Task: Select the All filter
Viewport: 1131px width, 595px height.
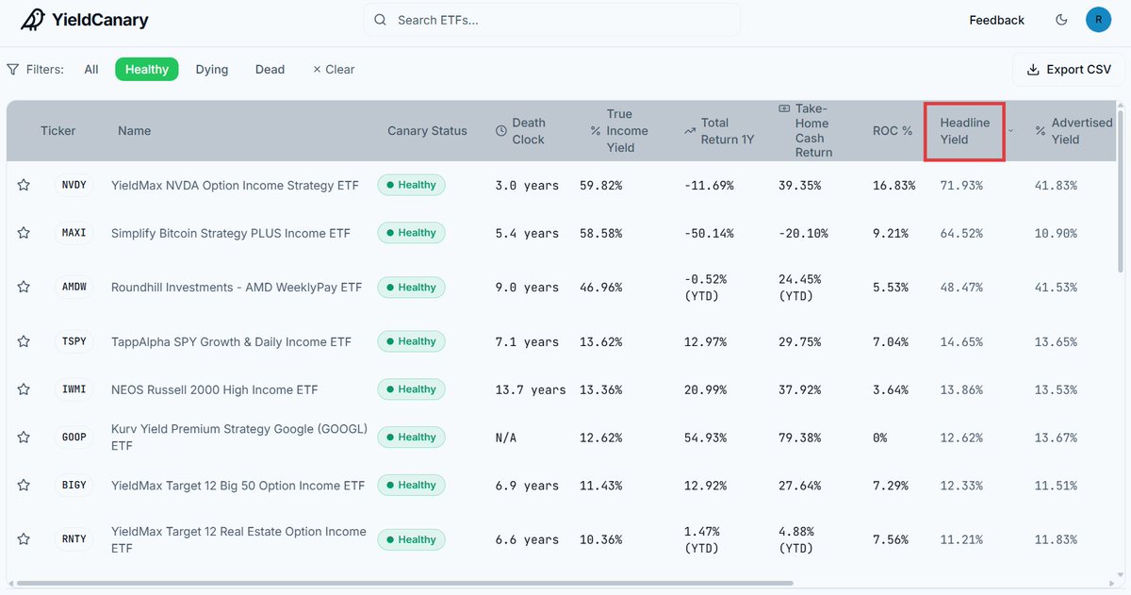Action: (91, 70)
